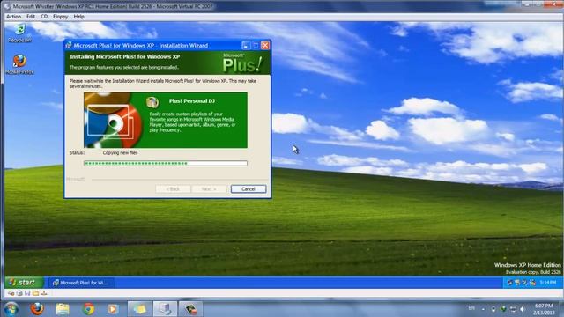Image resolution: width=564 pixels, height=317 pixels.
Task: Click the multicolored icon beside the XP clock
Action: tap(532, 283)
